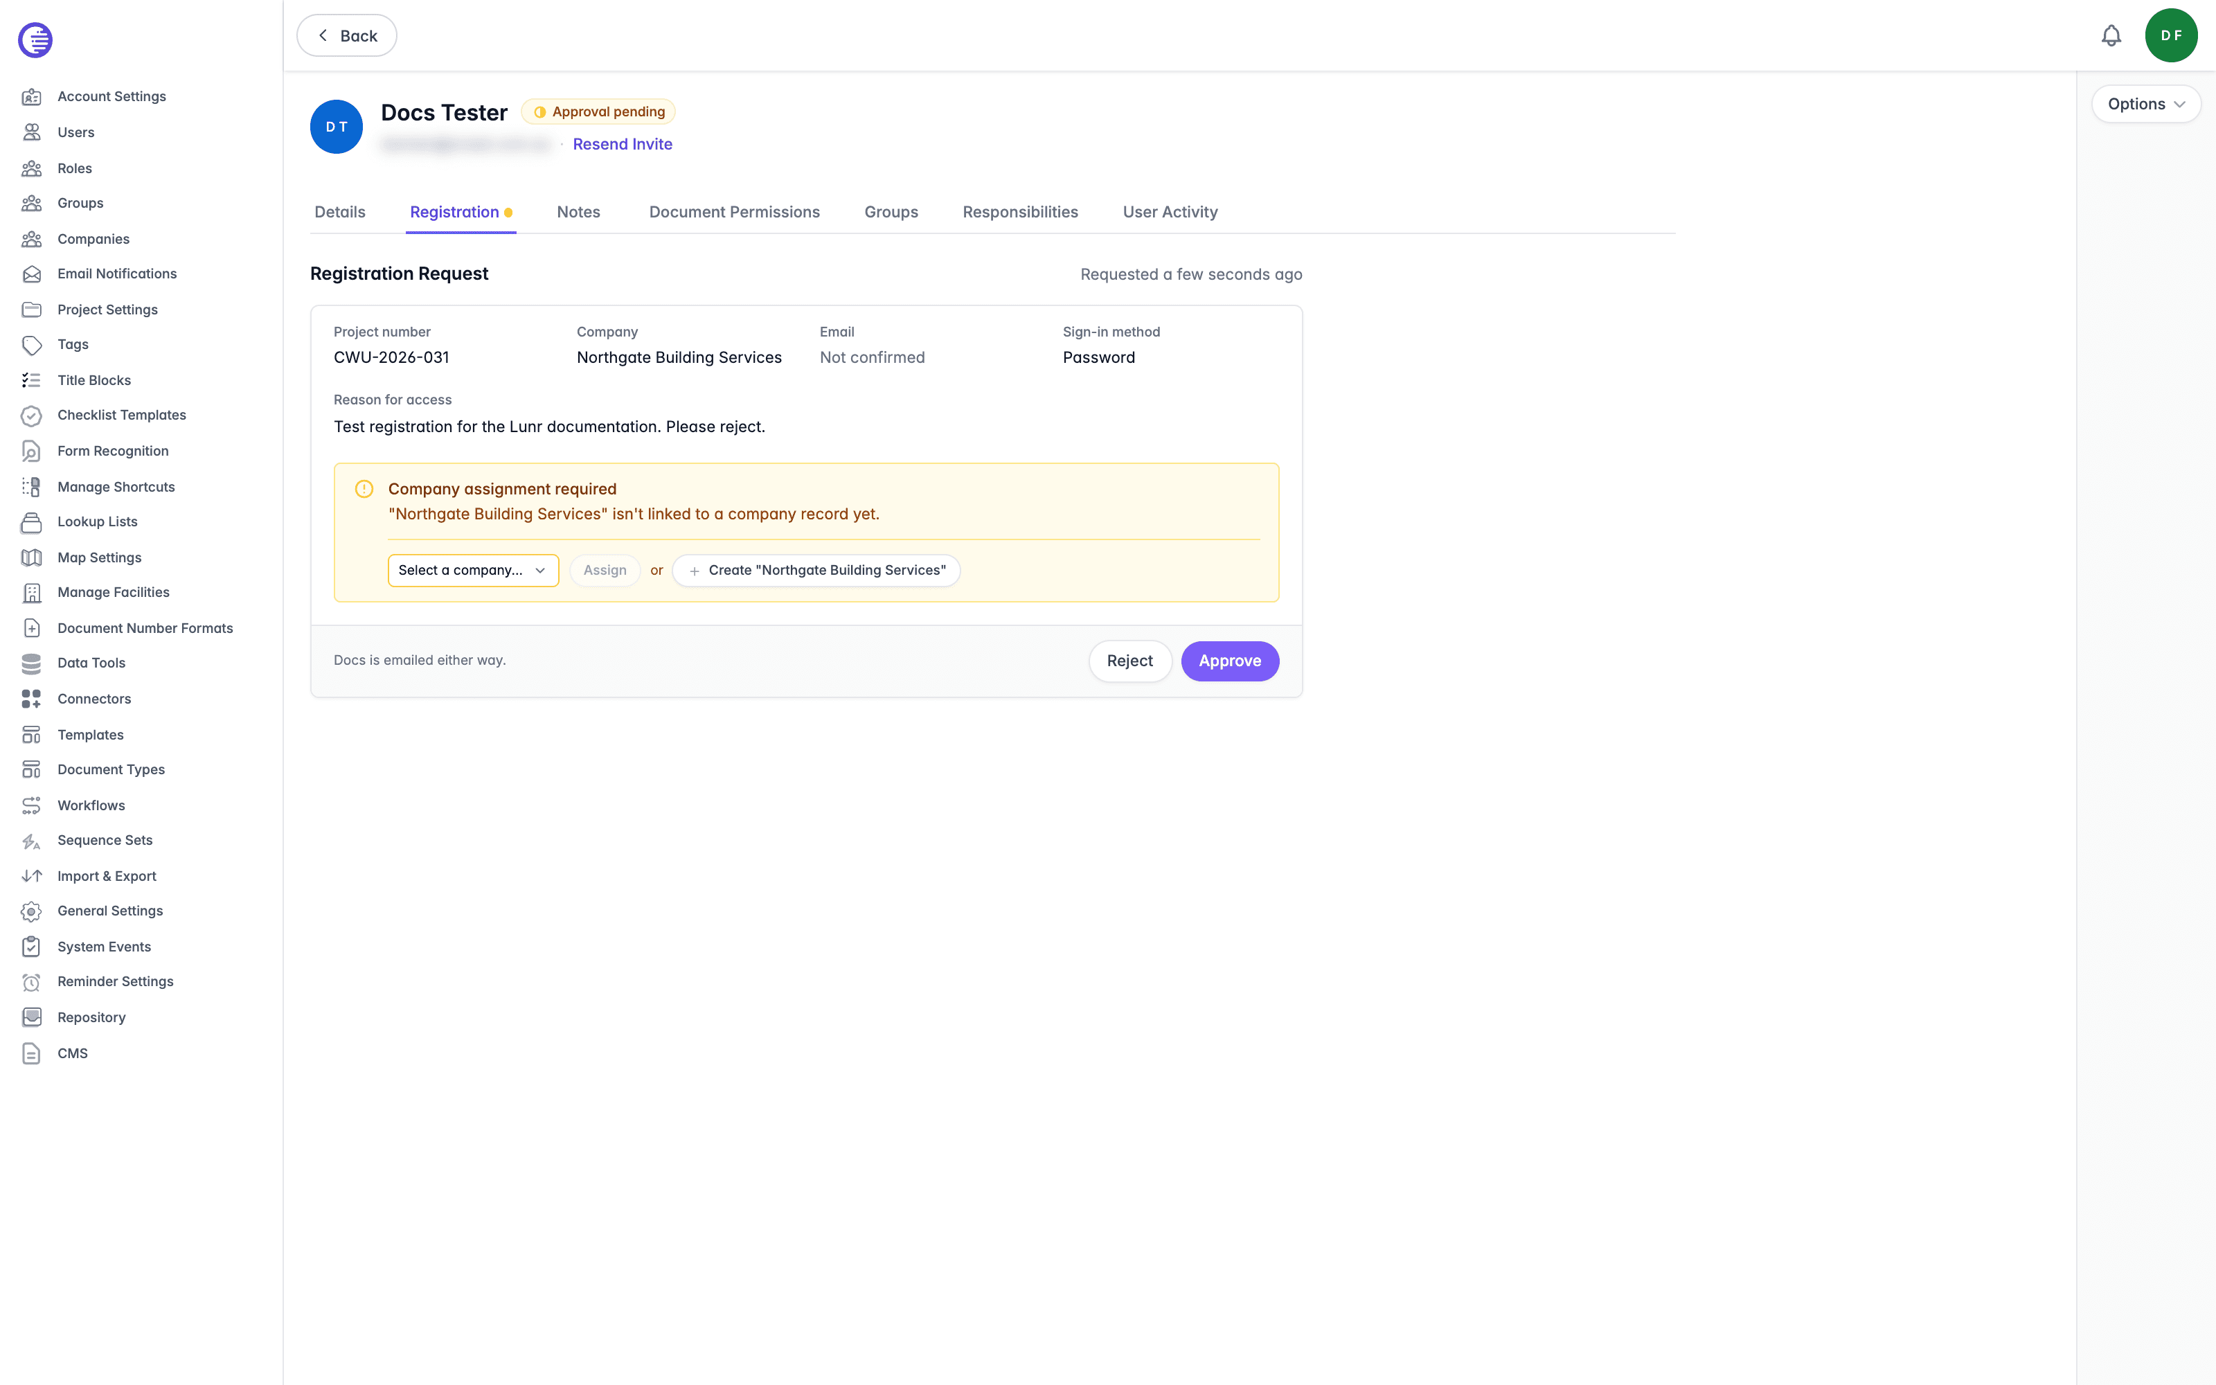Approve the registration request
2216x1385 pixels.
coord(1230,661)
